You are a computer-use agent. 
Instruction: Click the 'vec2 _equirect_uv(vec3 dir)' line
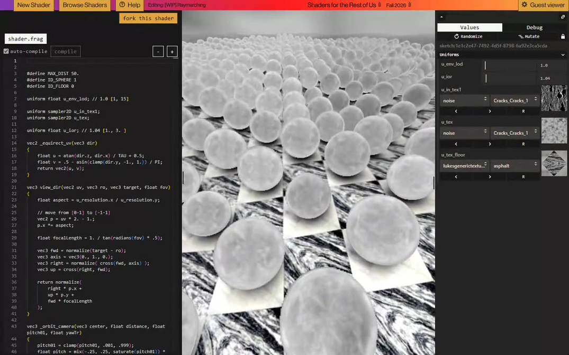pyautogui.click(x=62, y=143)
